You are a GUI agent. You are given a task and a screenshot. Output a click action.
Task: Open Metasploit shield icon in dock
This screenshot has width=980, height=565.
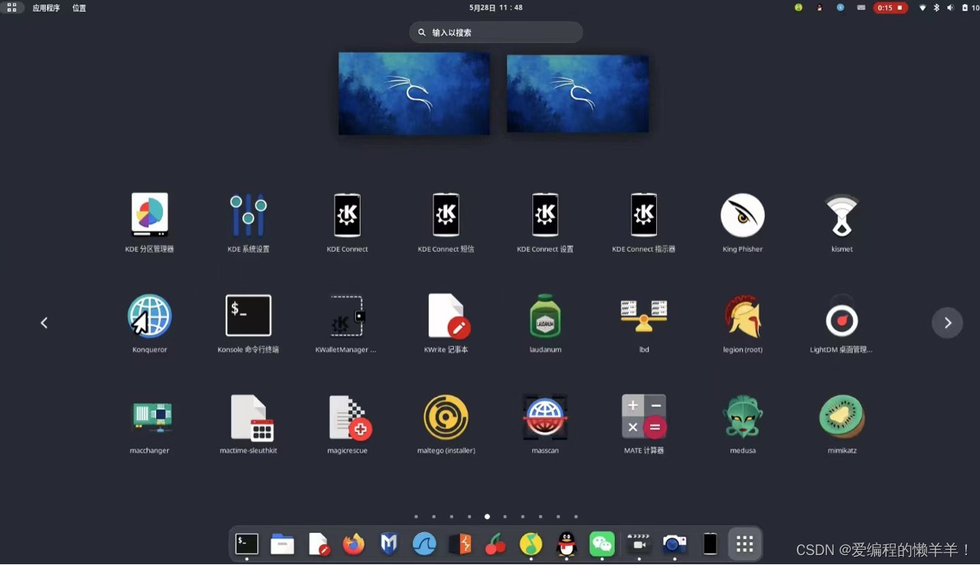(x=389, y=544)
